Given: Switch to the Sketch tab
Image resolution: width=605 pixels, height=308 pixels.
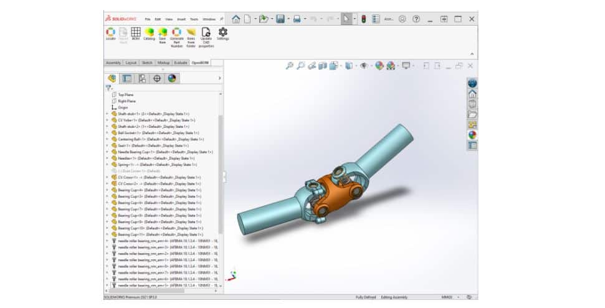Looking at the screenshot, I should point(147,62).
